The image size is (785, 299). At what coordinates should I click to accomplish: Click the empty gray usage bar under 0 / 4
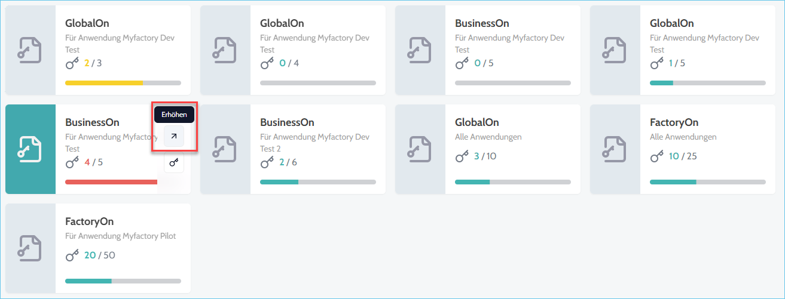point(318,83)
